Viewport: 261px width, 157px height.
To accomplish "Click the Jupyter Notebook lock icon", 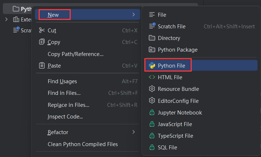I will pos(152,113).
